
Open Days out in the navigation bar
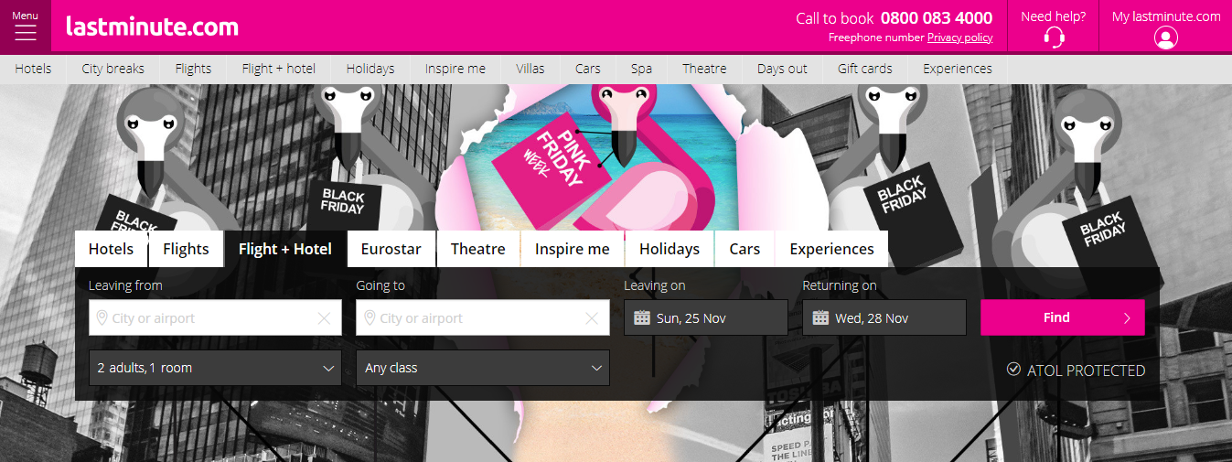(782, 69)
